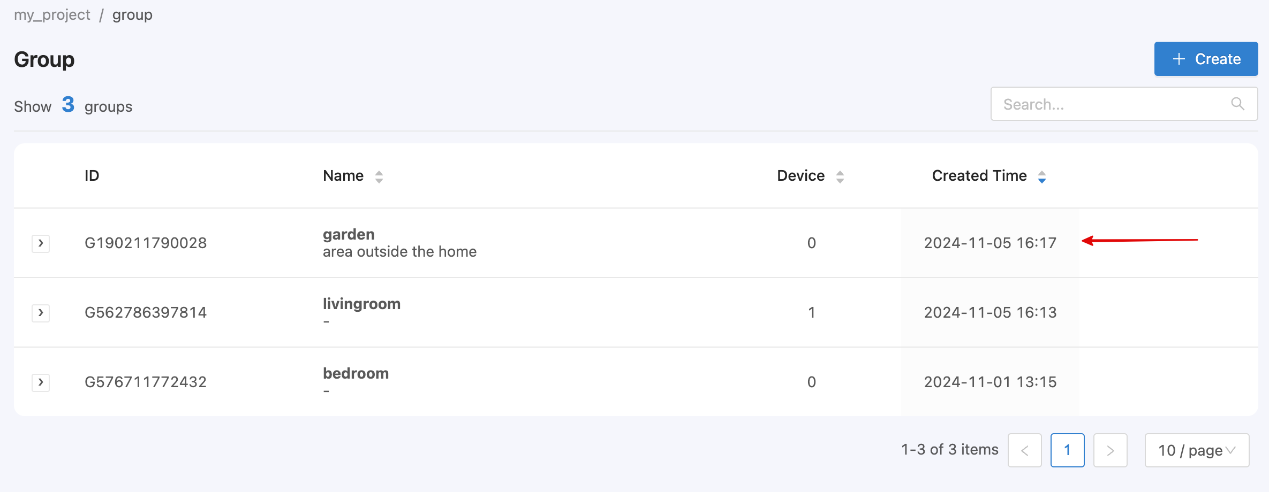Expand the garden group row

pyautogui.click(x=41, y=243)
